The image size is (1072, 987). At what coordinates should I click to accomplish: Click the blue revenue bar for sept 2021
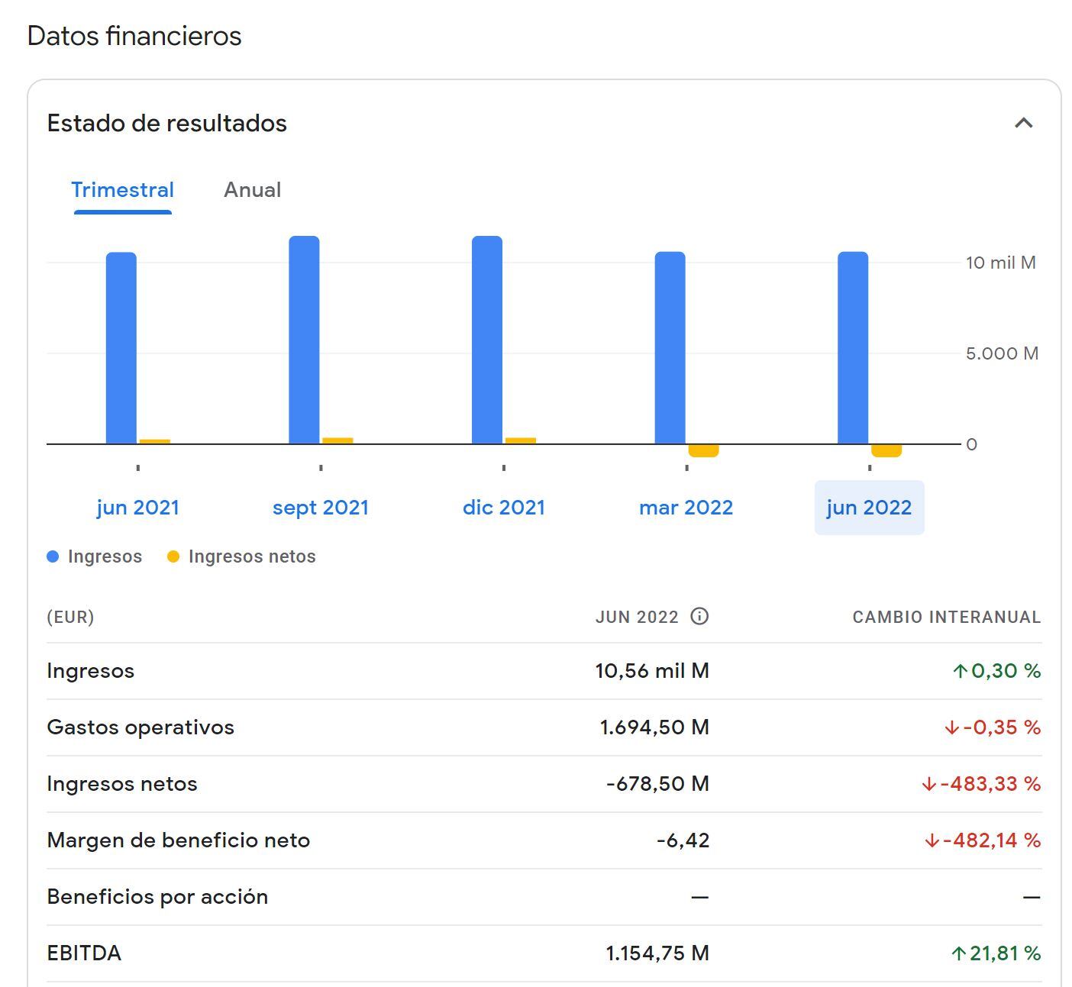tap(304, 340)
